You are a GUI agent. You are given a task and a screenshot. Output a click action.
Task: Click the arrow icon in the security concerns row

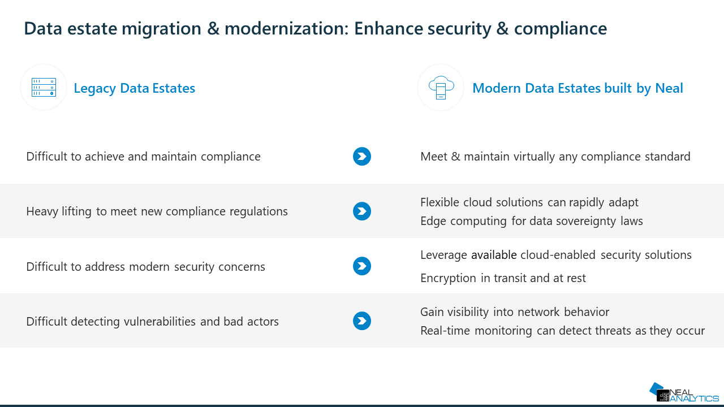click(x=362, y=266)
